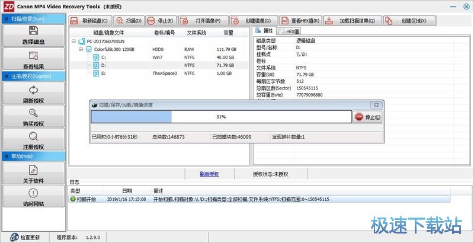Image resolution: width=474 pixels, height=243 pixels.
Task: Click the 卷标/编号 column header
Action: [x=165, y=33]
